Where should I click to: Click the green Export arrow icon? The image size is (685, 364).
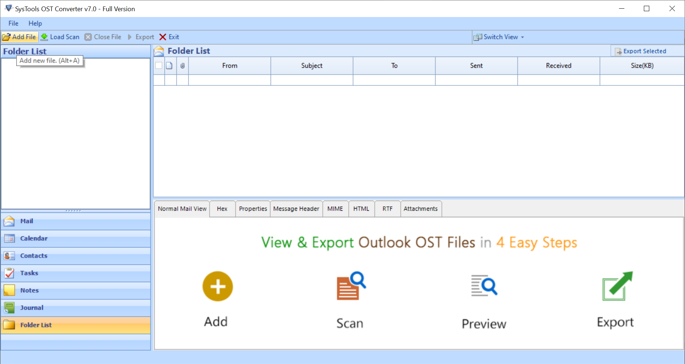[x=617, y=286]
